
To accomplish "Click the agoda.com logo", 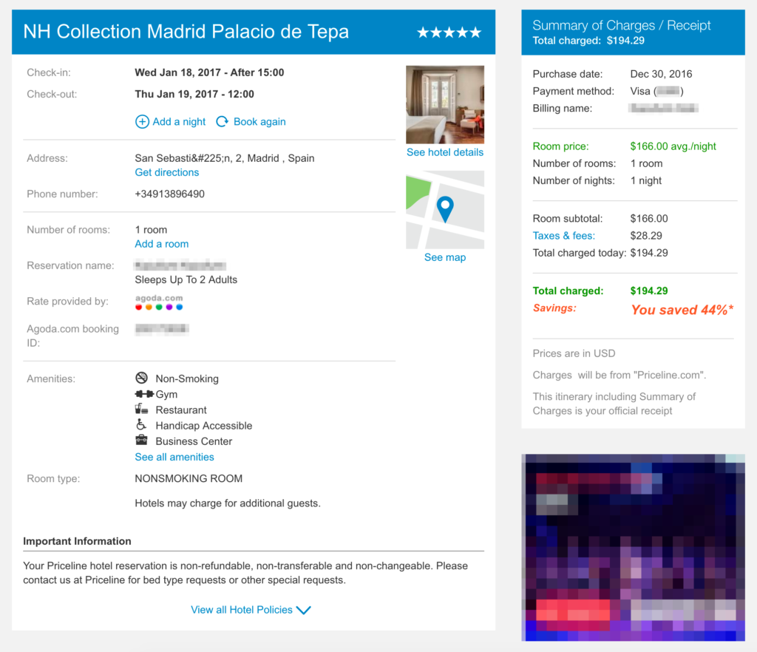I will point(160,302).
